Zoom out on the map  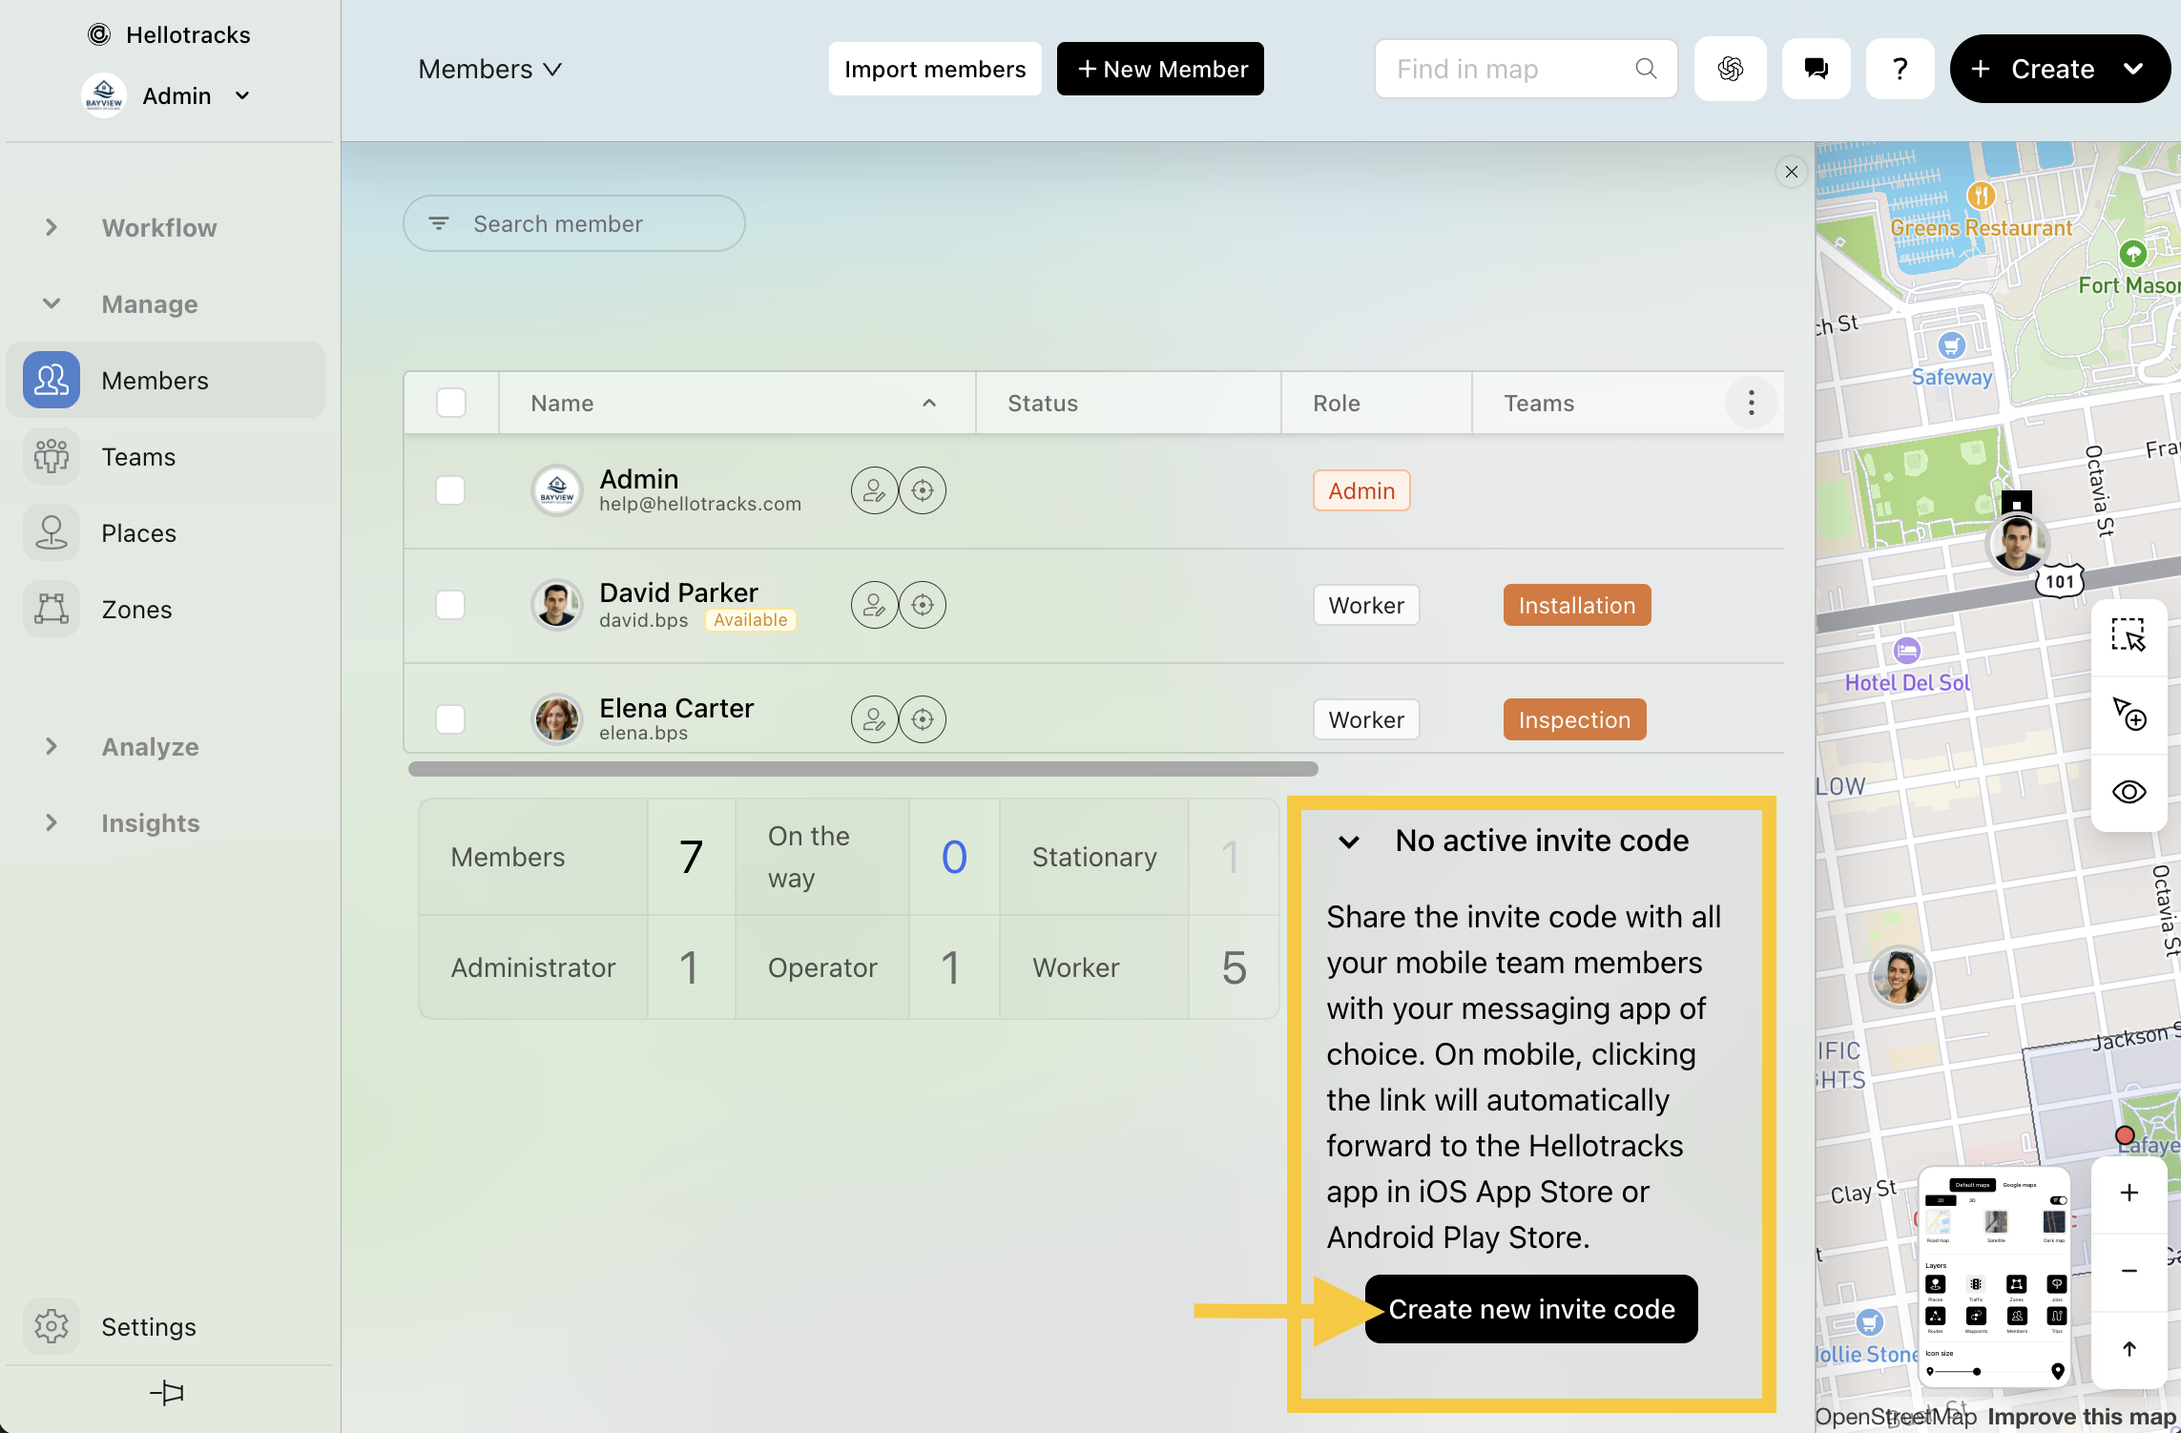click(x=2129, y=1271)
